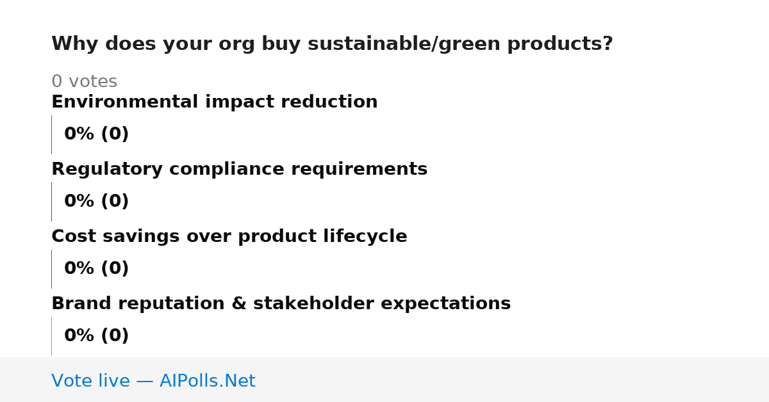Select Cost savings over product lifecycle option
The width and height of the screenshot is (769, 402).
click(x=229, y=236)
